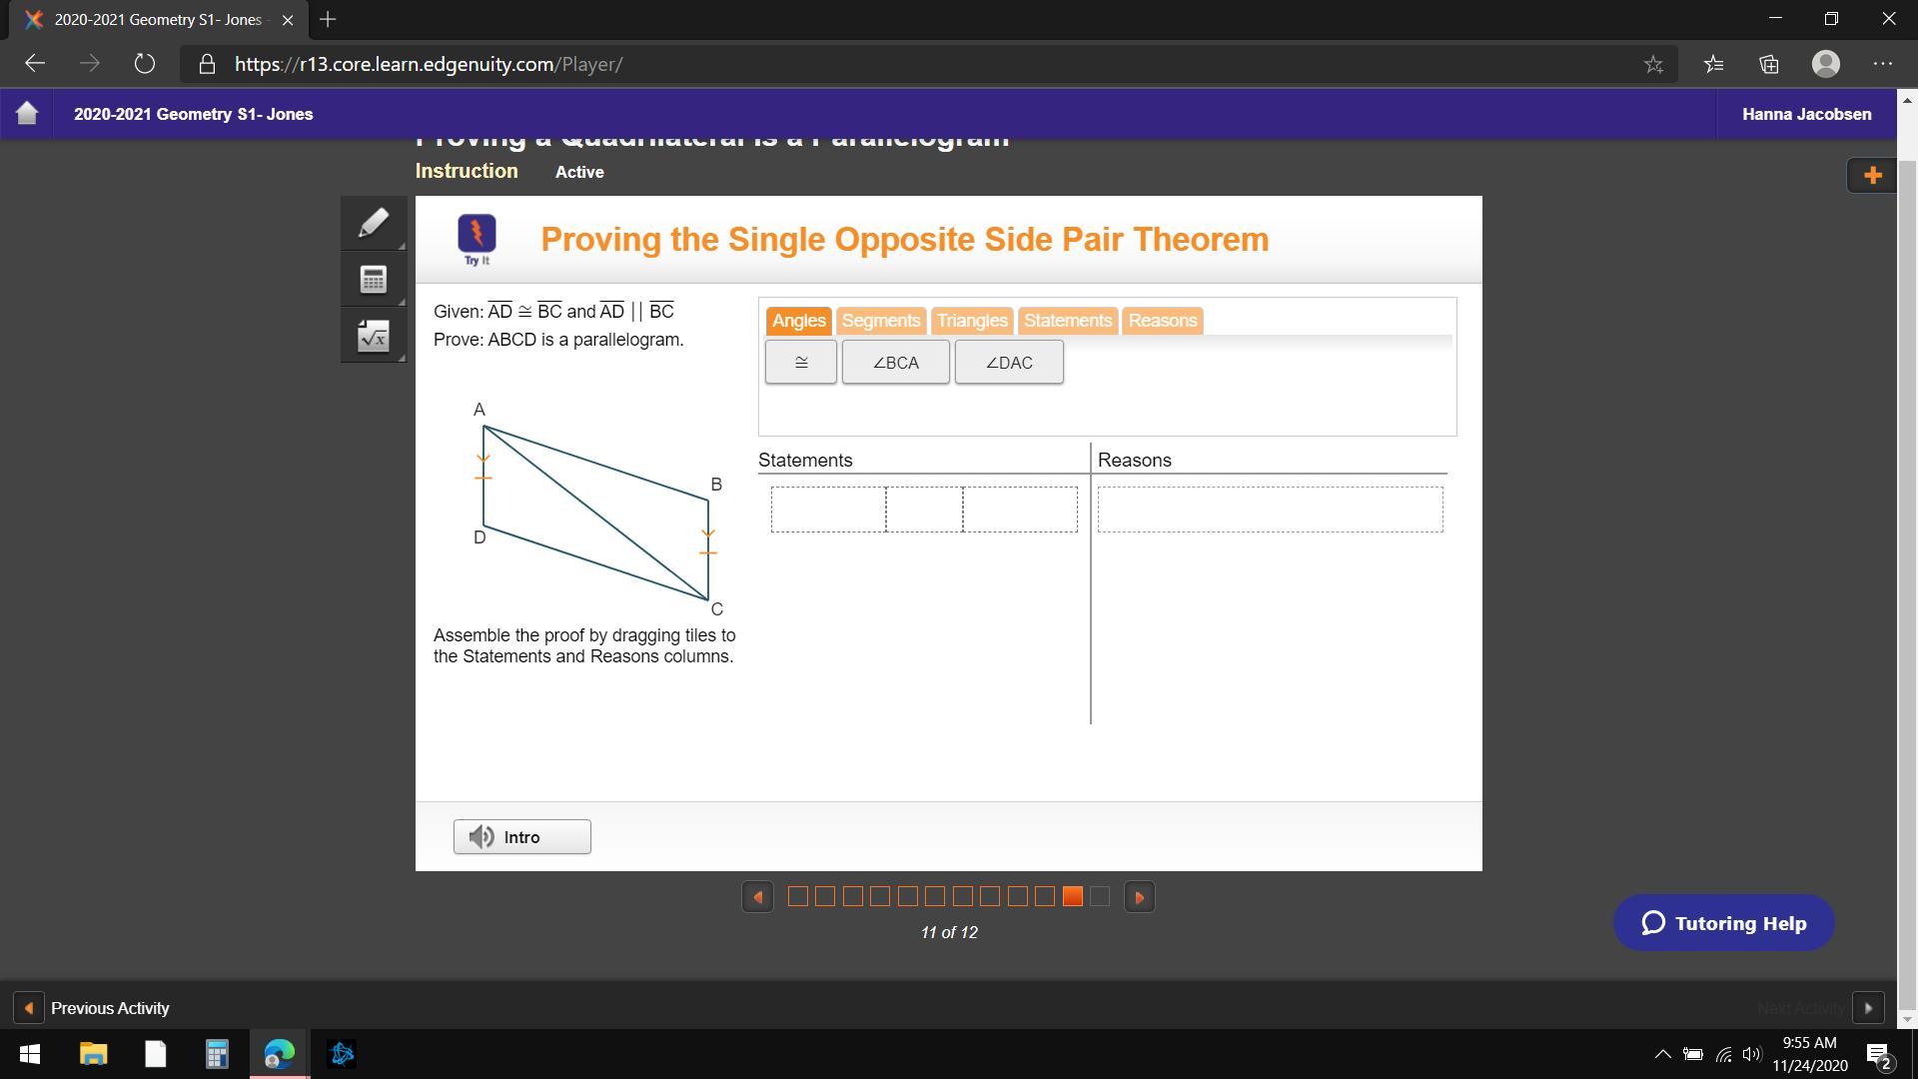Jump to the first slide marker
Viewport: 1918px width, 1079px height.
click(797, 897)
